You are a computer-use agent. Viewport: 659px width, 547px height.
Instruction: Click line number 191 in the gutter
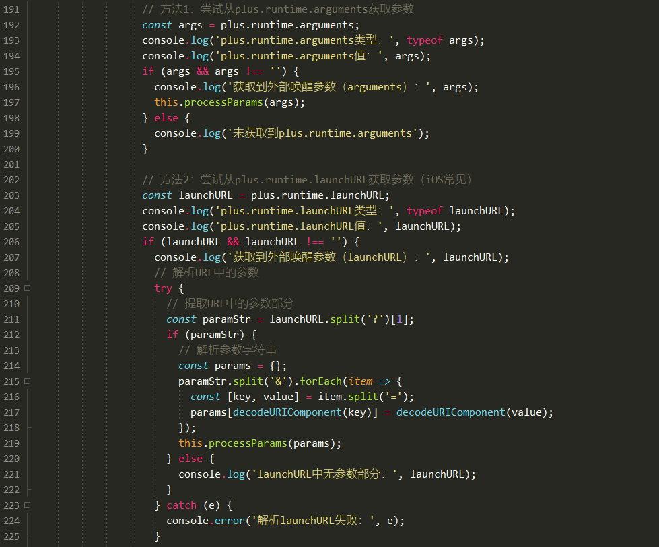[11, 9]
